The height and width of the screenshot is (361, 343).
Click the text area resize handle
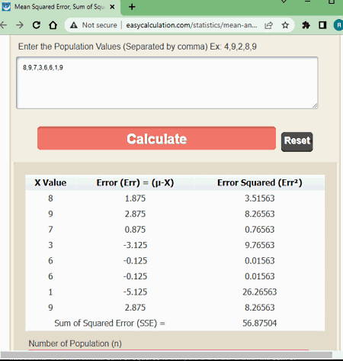pyautogui.click(x=315, y=105)
